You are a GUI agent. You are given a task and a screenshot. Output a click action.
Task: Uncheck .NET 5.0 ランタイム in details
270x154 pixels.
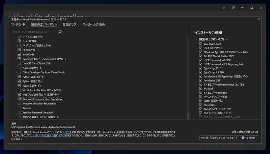pos(200,48)
